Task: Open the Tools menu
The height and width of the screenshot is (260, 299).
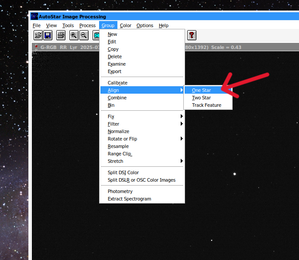Action: point(68,25)
